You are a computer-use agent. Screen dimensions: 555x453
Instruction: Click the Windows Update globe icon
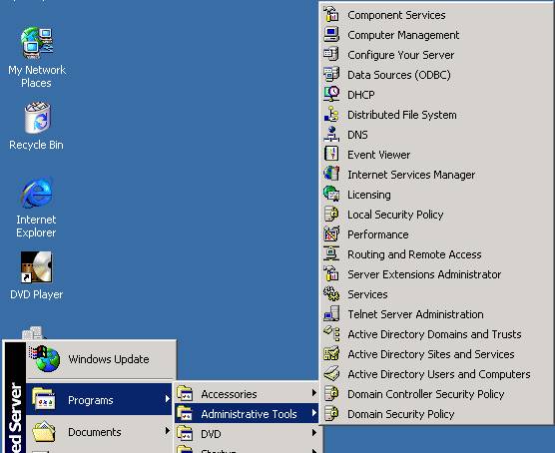coord(45,358)
